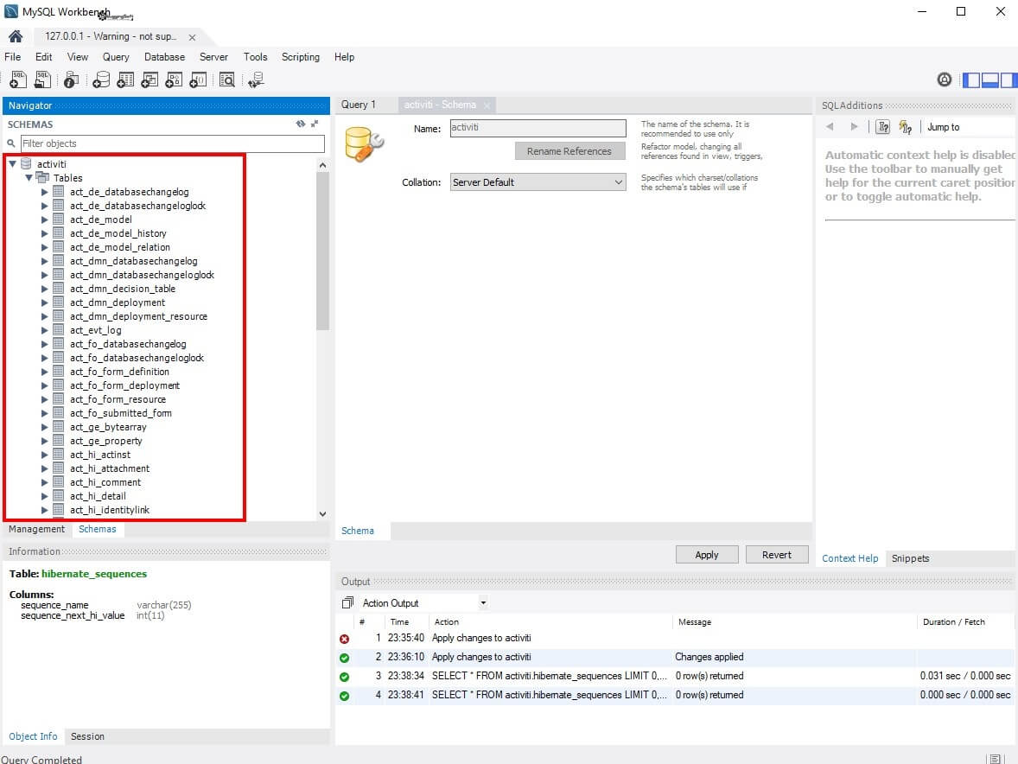Collapse the activiti schema node
The image size is (1018, 764).
12,164
